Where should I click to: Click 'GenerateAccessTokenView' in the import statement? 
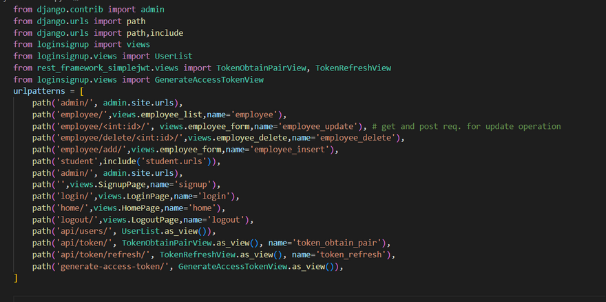209,80
